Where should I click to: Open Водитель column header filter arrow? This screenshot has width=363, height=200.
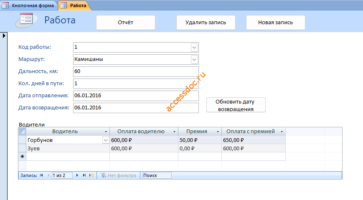point(106,132)
